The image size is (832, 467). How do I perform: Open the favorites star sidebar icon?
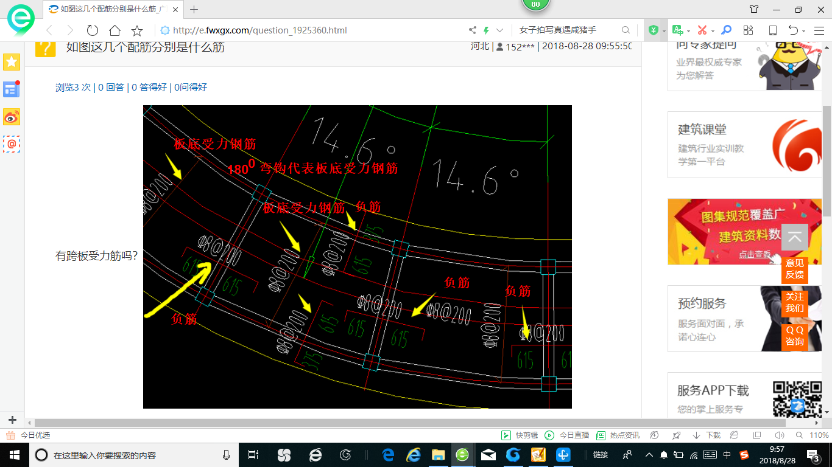tap(12, 61)
